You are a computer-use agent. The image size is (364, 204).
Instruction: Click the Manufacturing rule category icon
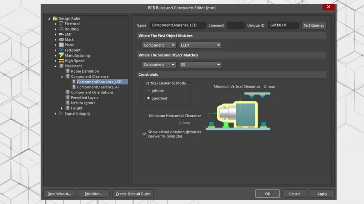61,55
